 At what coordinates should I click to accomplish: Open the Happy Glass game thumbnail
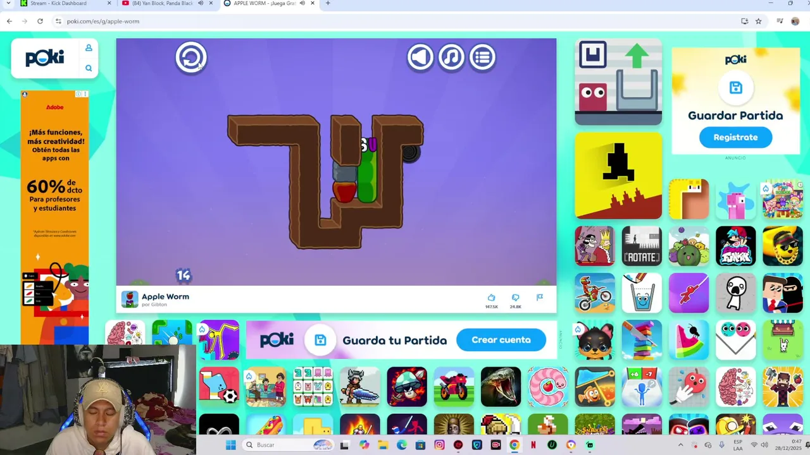(642, 293)
